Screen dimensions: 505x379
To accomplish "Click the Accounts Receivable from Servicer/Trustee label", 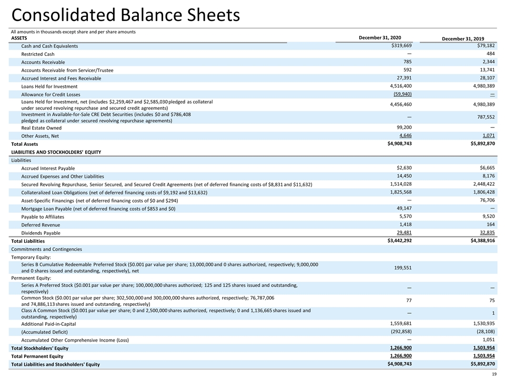I will pos(67,70).
